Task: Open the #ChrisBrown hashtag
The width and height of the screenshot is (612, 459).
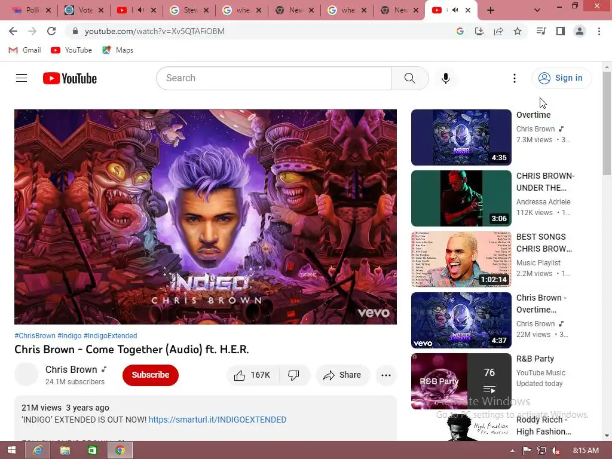Action: [35, 336]
